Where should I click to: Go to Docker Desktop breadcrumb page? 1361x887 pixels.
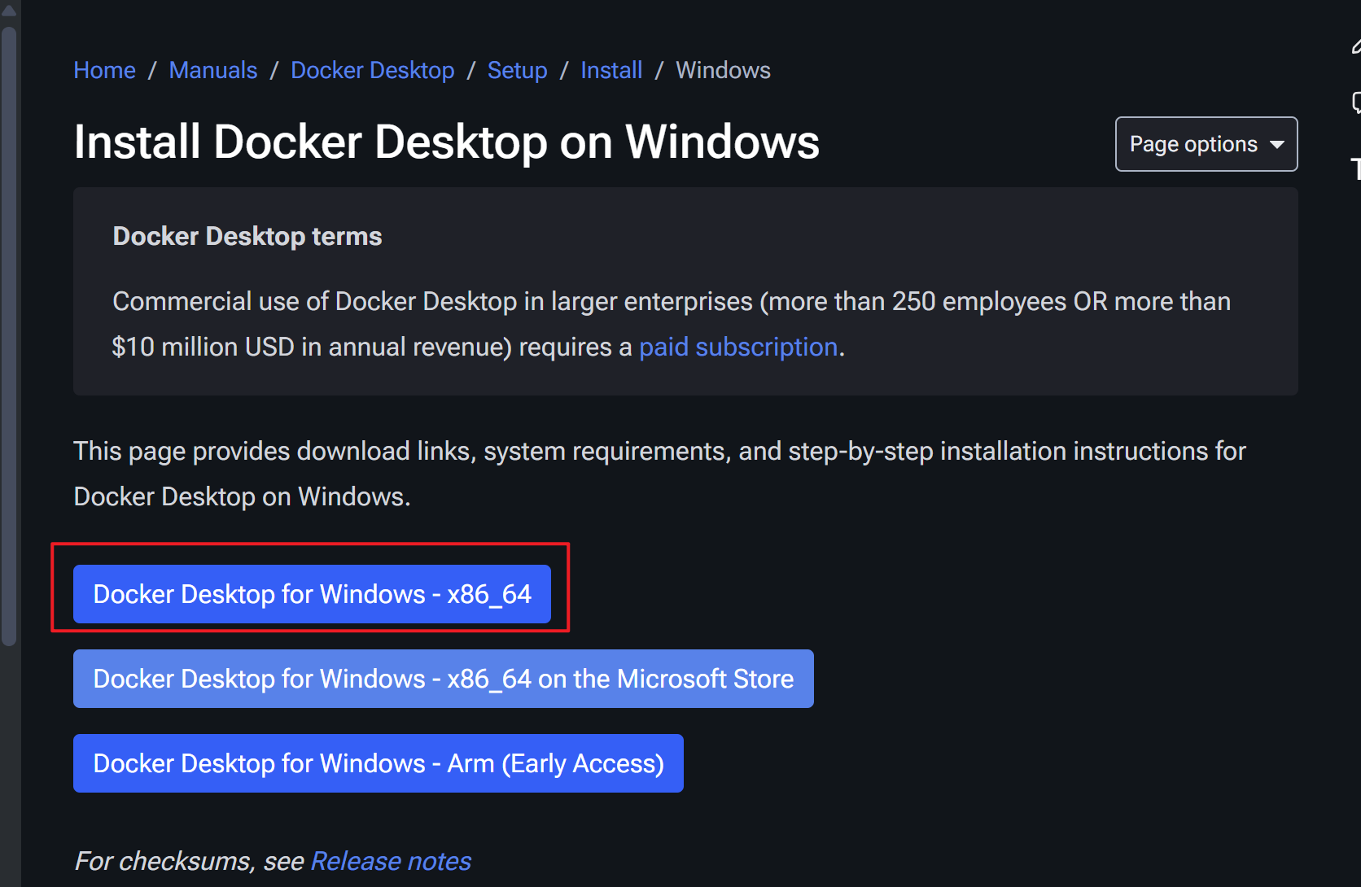click(372, 70)
